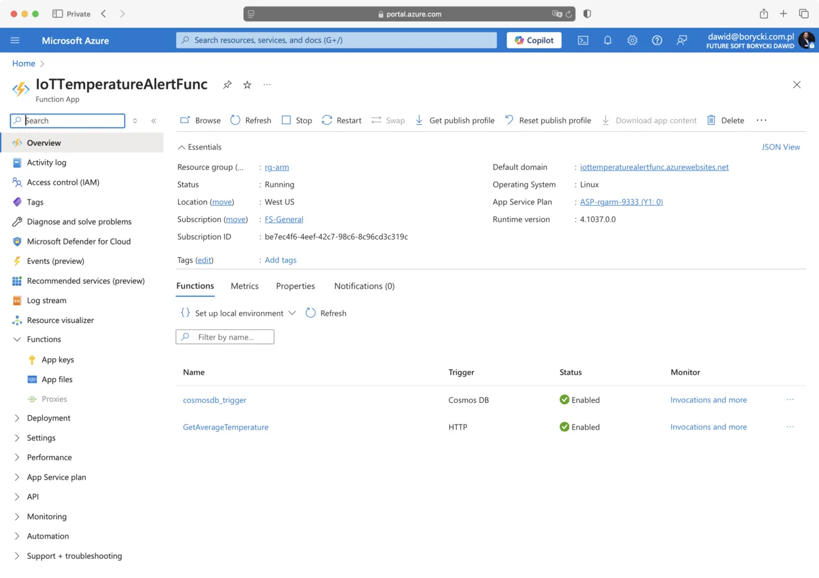
Task: Open the rg-arm resource group link
Action: tap(277, 168)
